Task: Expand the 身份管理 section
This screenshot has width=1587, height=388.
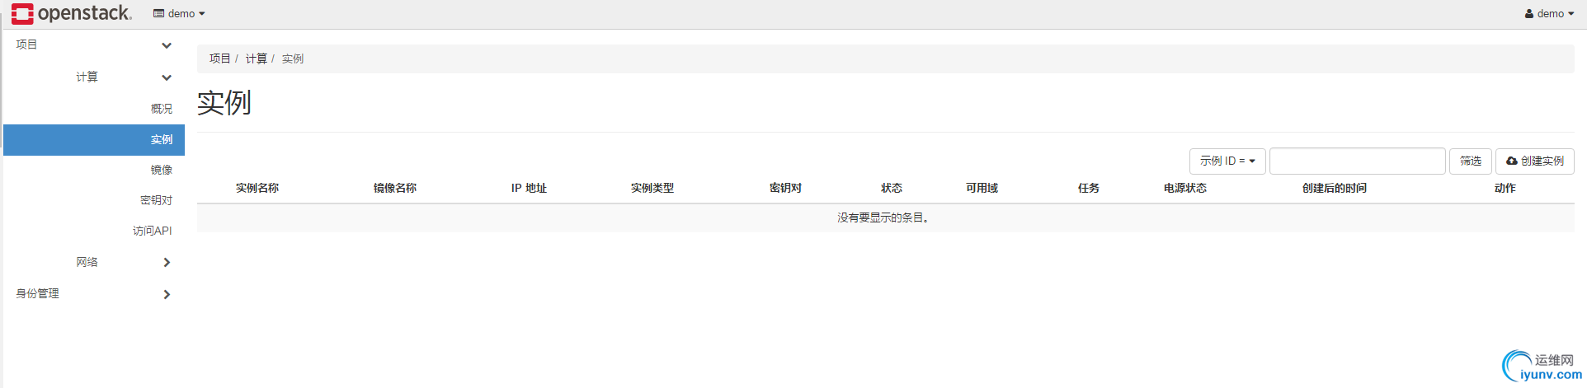Action: [94, 294]
